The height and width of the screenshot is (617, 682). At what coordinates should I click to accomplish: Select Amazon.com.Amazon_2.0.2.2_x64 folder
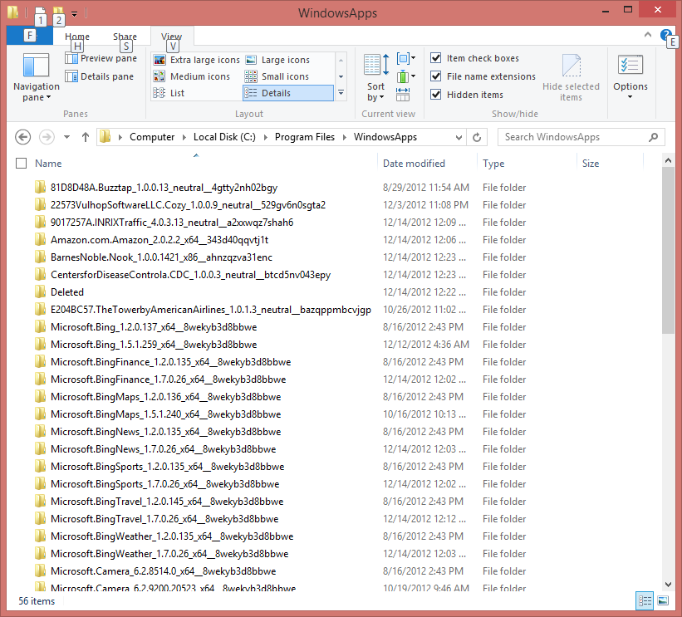(x=159, y=240)
